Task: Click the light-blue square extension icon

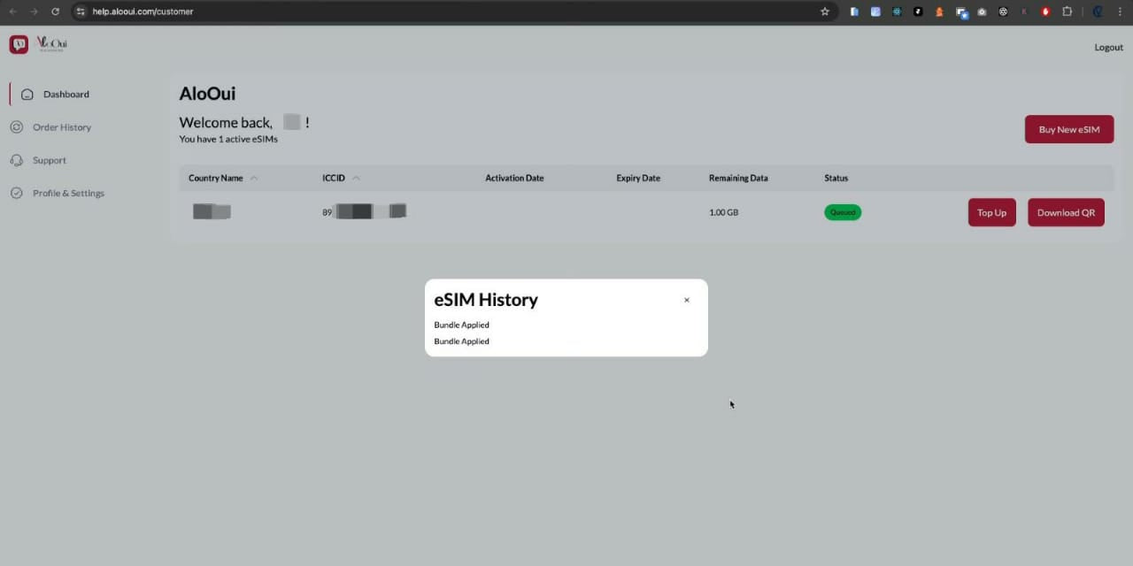Action: click(x=875, y=11)
